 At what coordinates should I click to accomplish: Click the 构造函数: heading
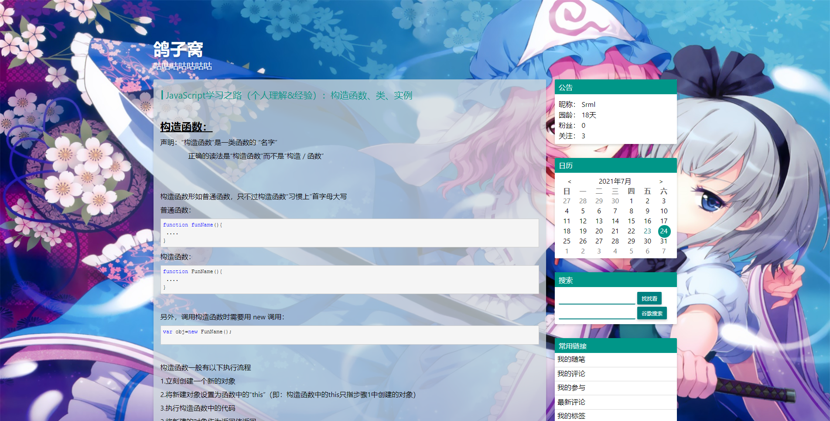(x=186, y=127)
